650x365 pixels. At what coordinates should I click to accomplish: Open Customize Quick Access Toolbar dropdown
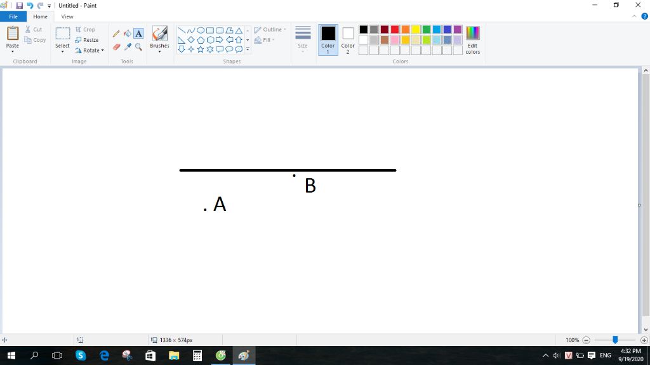point(49,6)
